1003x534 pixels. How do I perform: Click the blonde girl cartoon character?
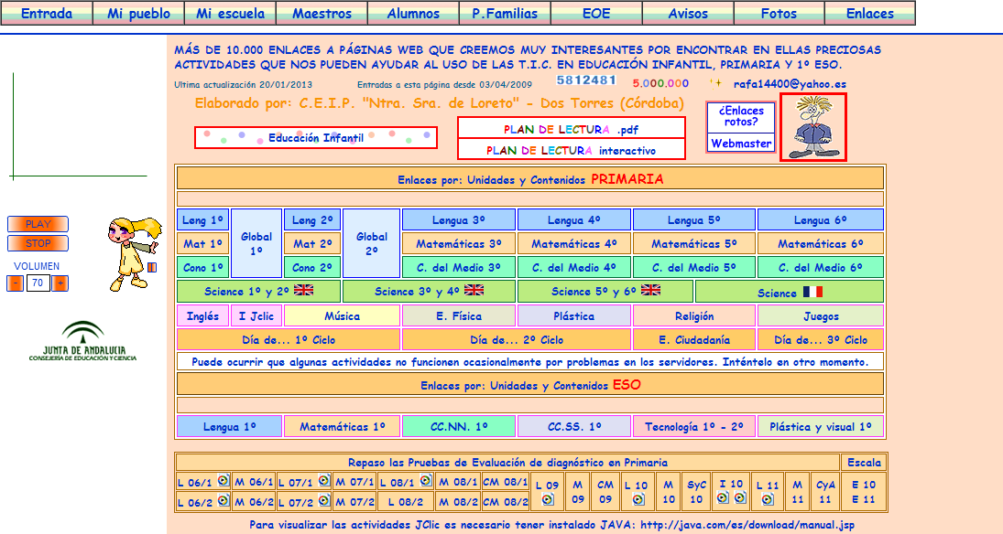click(x=127, y=251)
